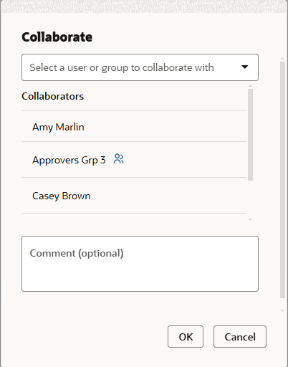The height and width of the screenshot is (367, 288).
Task: Click the Approvers Grp 3 name text
Action: 69,160
